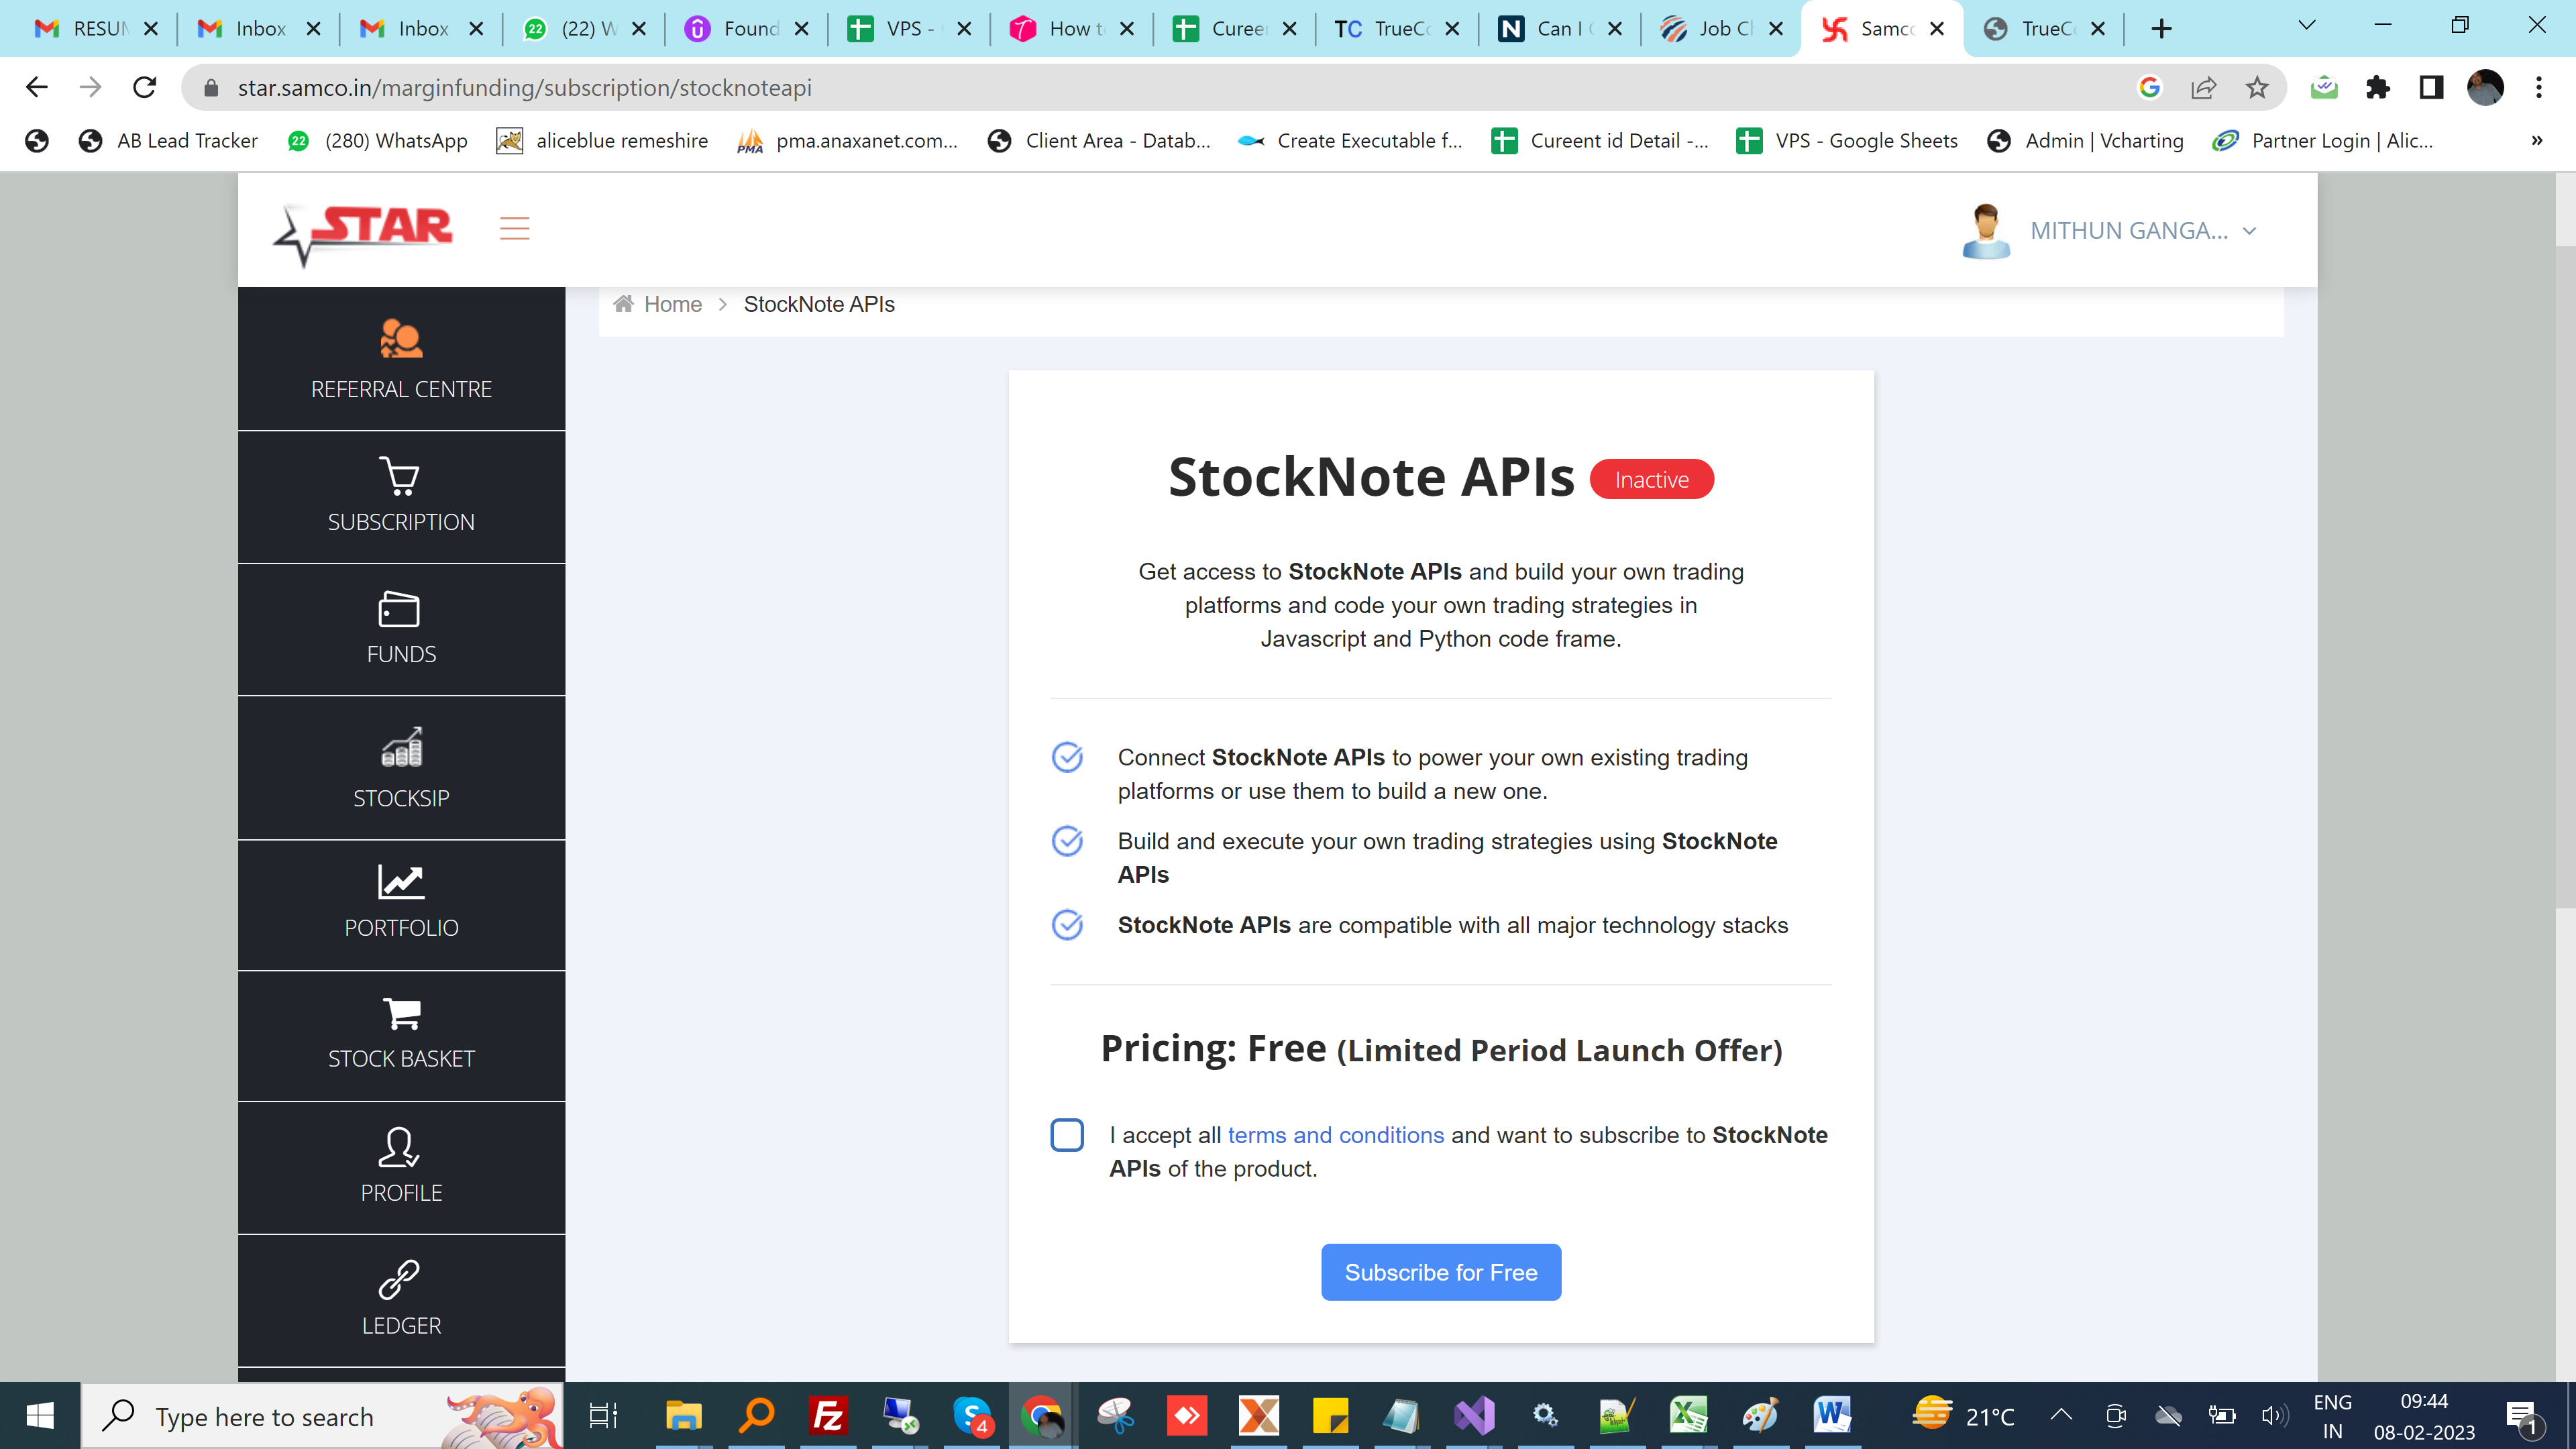2576x1449 pixels.
Task: Open the Subscription cart icon
Action: click(x=400, y=477)
